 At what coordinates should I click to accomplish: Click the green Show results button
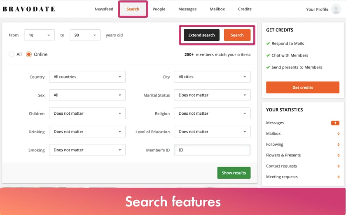(x=234, y=173)
